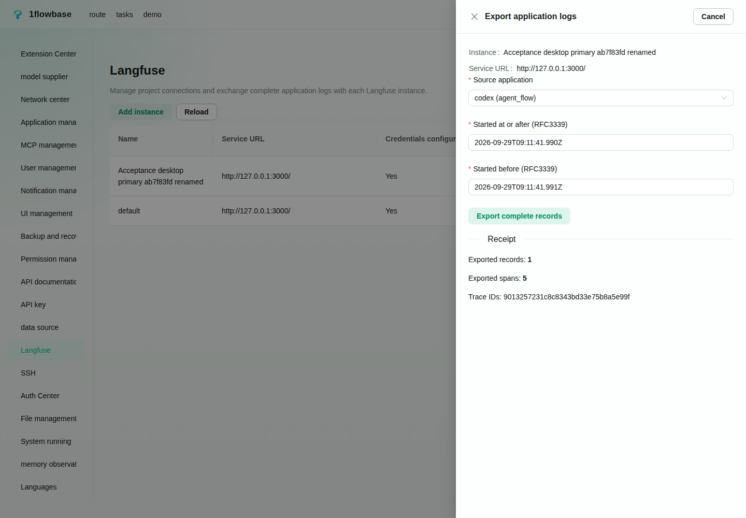Click the Cancel button
The height and width of the screenshot is (518, 746).
(x=713, y=17)
